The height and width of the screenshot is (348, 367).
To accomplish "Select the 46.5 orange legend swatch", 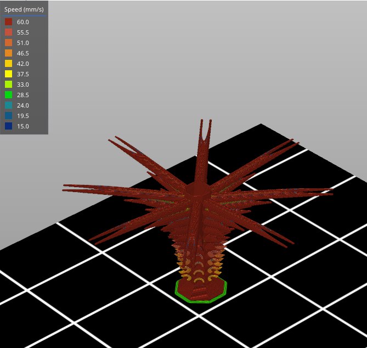I will [8, 53].
